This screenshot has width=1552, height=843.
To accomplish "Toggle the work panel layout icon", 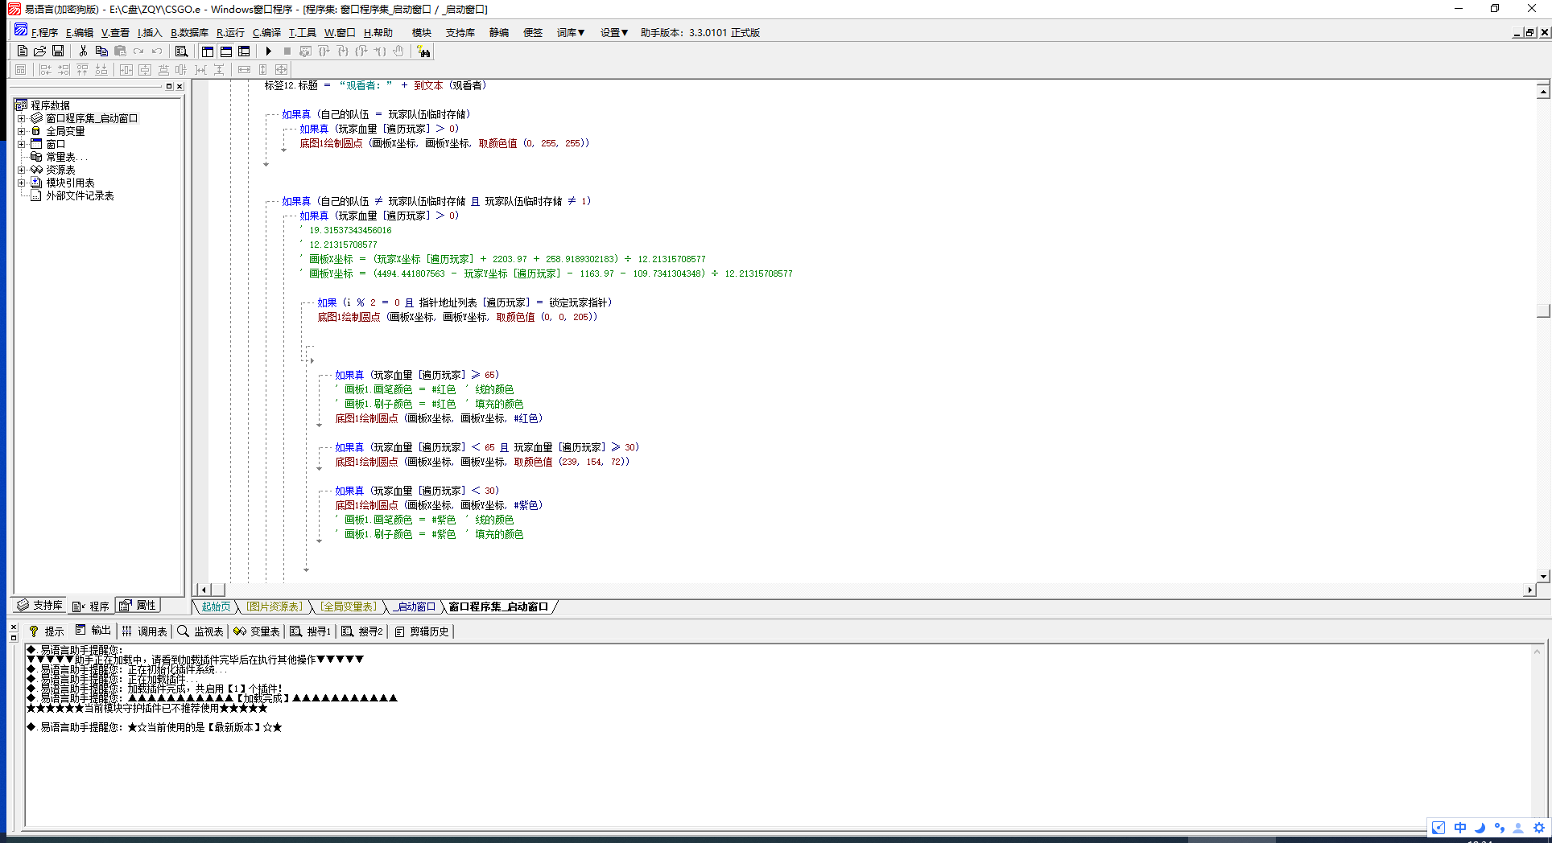I will [x=208, y=51].
